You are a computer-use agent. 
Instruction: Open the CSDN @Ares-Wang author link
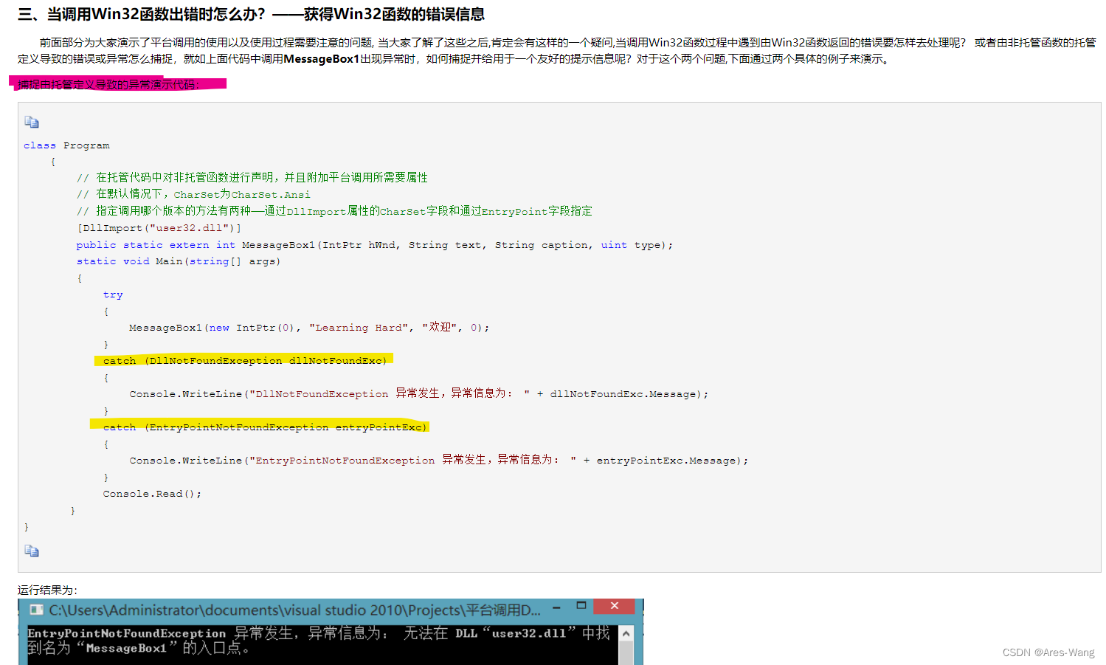1048,652
